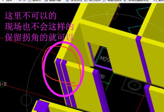This screenshot has height=112, width=164.
Task: Select the 1/B axis label
Action: [3, 84]
